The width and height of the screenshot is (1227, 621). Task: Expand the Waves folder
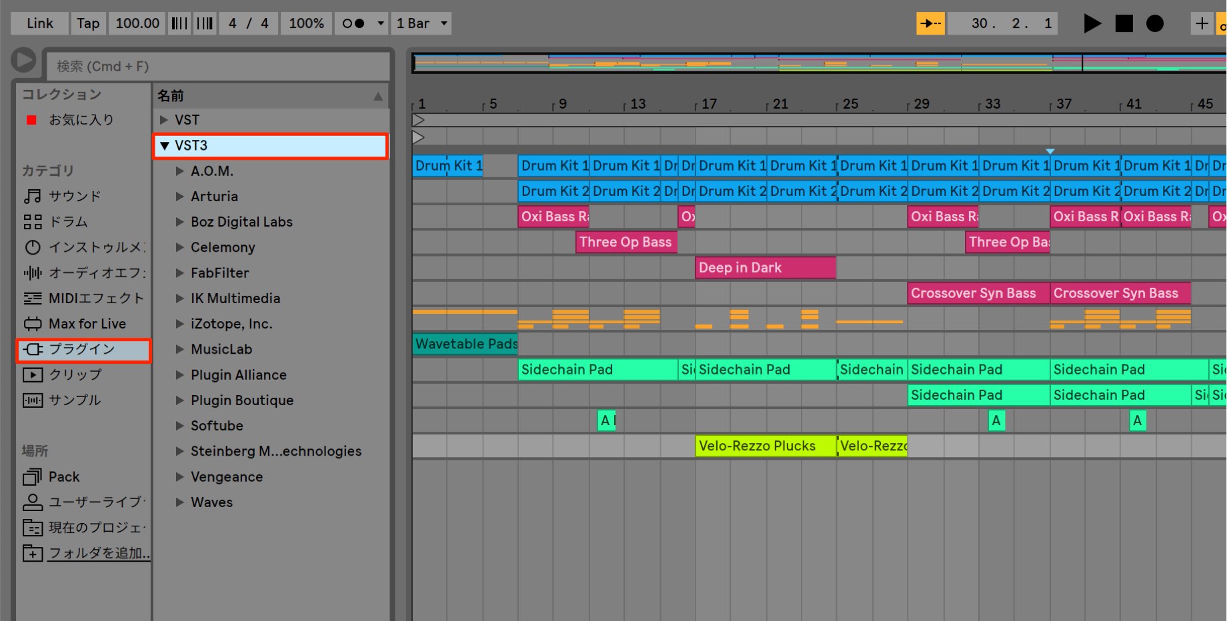pos(179,502)
